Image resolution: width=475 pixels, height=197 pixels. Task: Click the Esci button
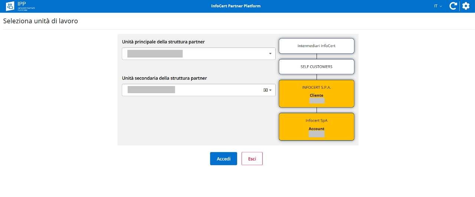[252, 159]
